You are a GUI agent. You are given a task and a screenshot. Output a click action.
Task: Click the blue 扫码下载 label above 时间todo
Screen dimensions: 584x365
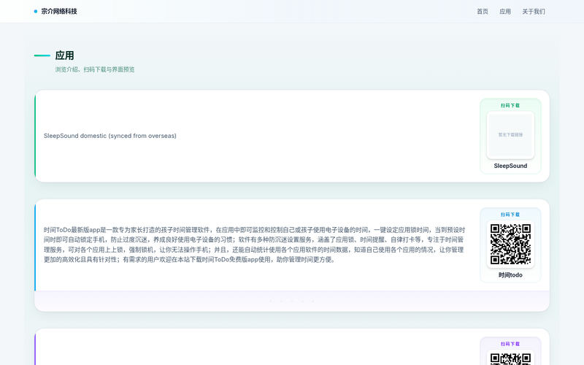tap(510, 215)
